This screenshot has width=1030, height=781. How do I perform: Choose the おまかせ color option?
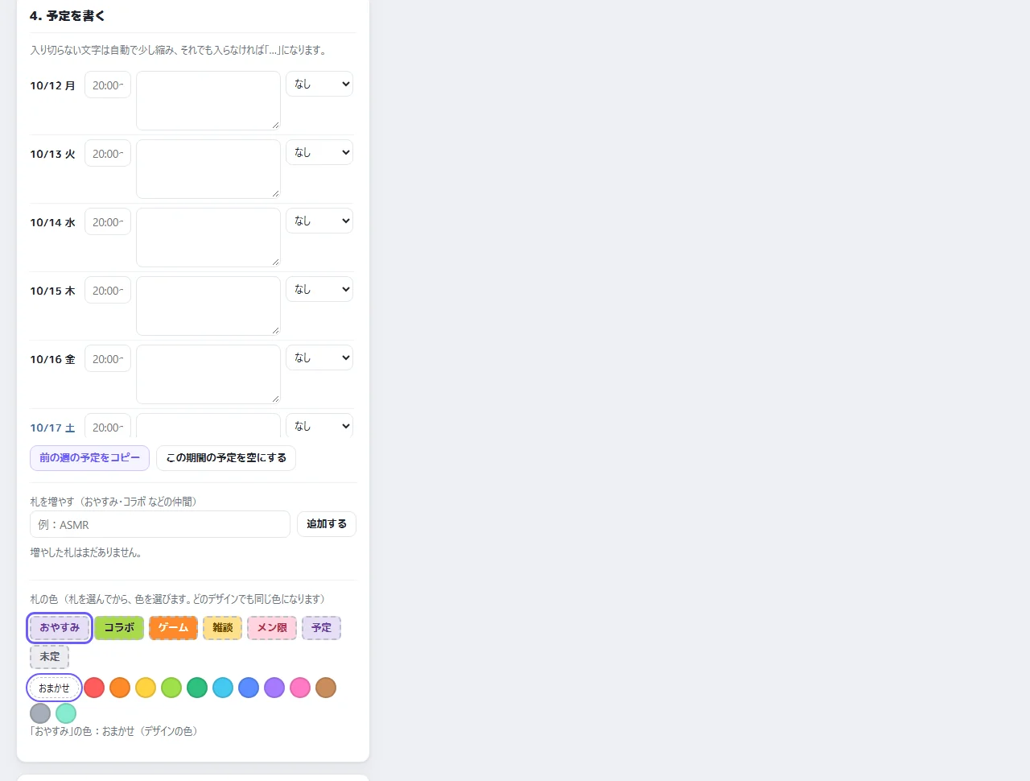click(54, 688)
